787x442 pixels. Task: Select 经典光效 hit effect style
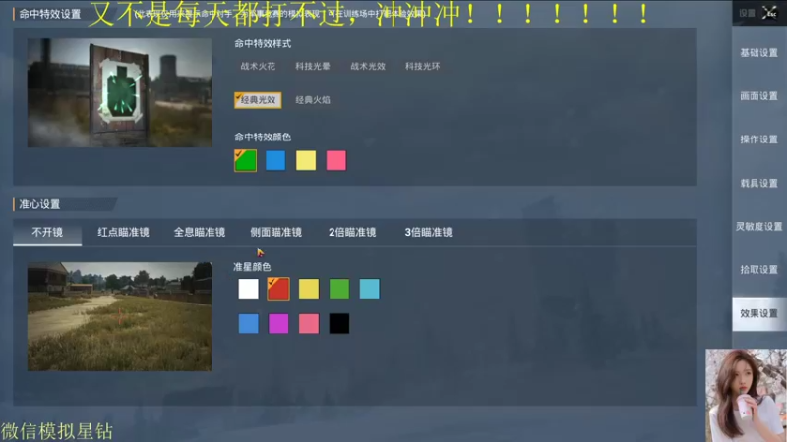tap(258, 100)
